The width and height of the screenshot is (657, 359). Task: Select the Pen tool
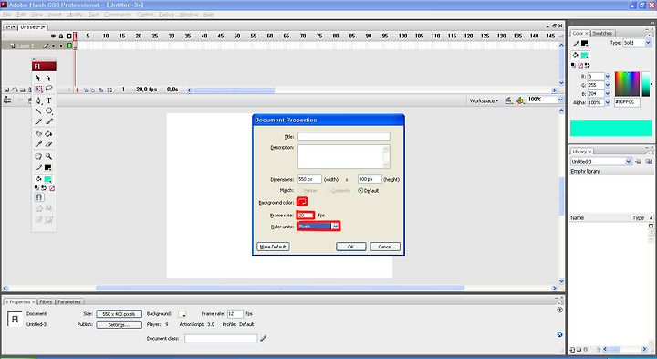(38, 100)
